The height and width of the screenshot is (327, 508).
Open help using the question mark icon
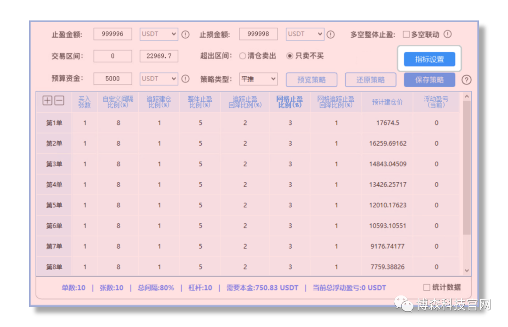click(467, 80)
